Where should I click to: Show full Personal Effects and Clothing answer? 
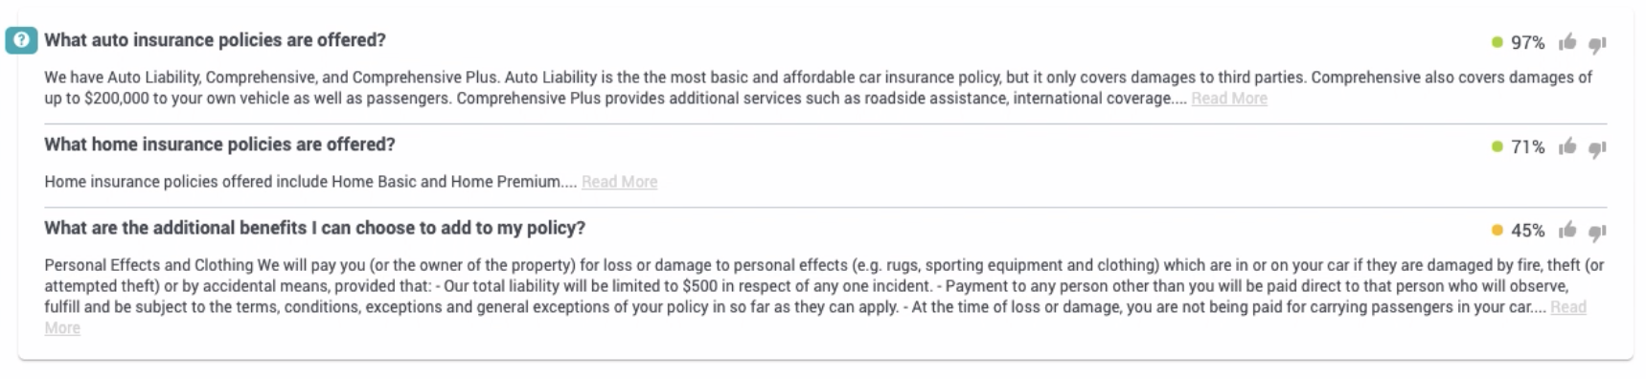[1568, 307]
